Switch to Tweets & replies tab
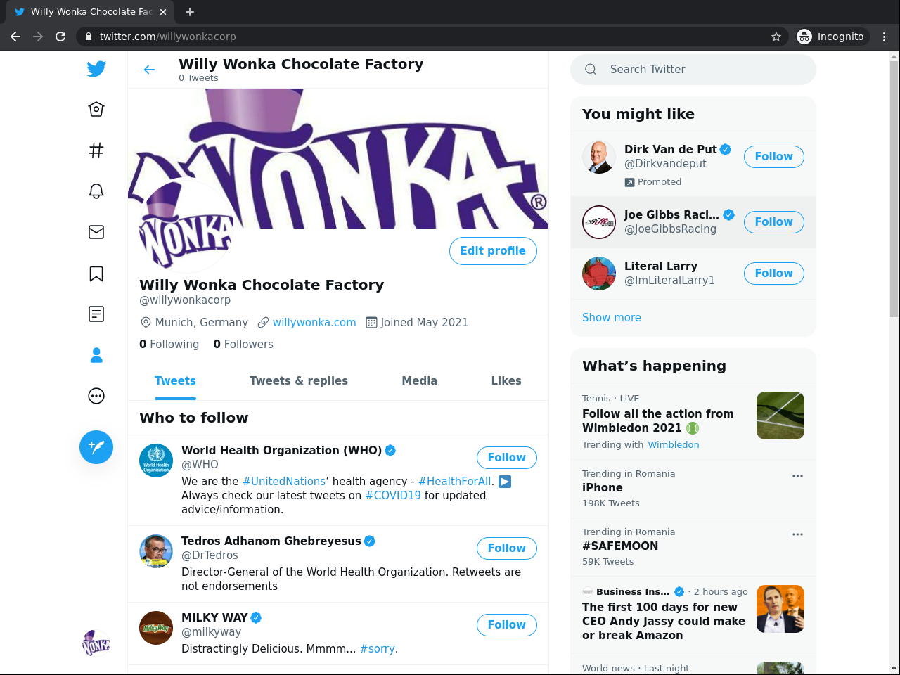Image resolution: width=900 pixels, height=675 pixels. point(298,381)
